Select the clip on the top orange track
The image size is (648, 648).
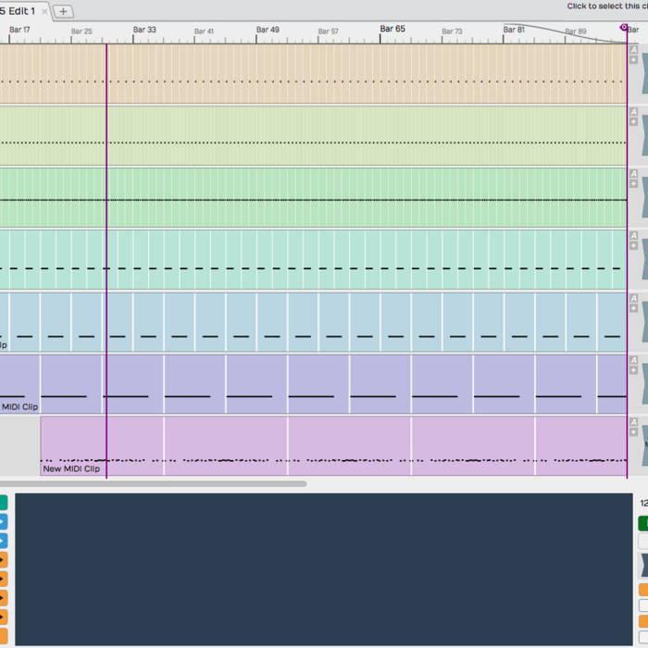tap(315, 72)
